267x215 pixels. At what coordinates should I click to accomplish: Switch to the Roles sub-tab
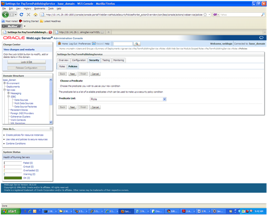point(62,67)
